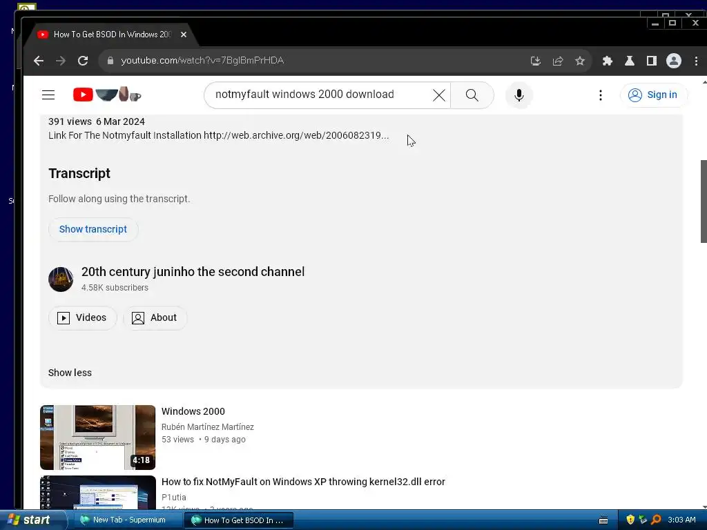The image size is (707, 530).
Task: Open the browser profile avatar
Action: click(674, 61)
